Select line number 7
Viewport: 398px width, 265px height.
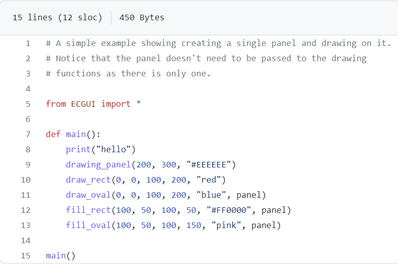pyautogui.click(x=28, y=135)
